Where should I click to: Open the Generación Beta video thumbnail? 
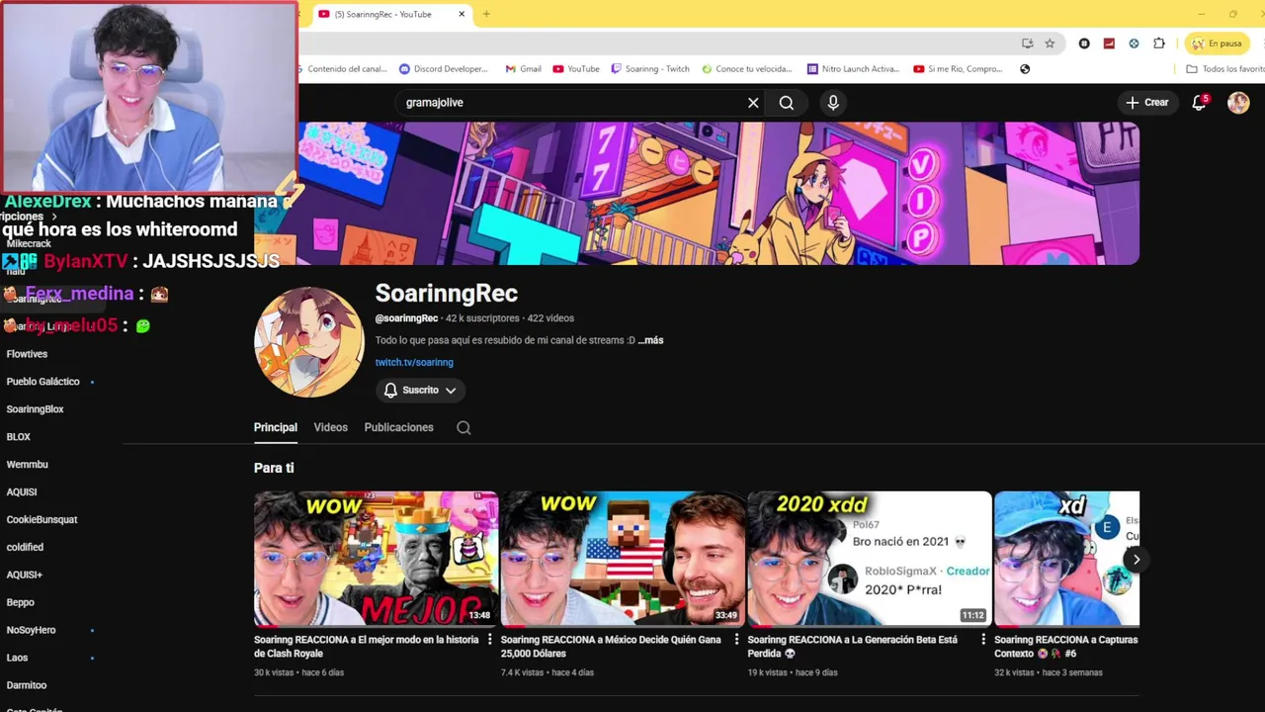tap(870, 559)
